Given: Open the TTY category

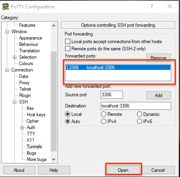Looking at the screenshot, I should pos(31,134).
